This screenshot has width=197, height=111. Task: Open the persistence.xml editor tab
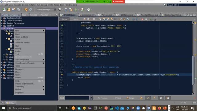click(x=87, y=15)
